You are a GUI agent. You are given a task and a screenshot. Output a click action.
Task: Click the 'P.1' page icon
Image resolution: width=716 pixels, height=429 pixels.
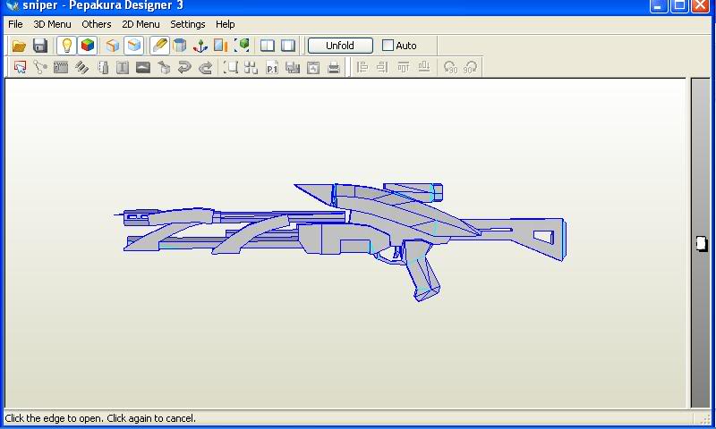272,67
